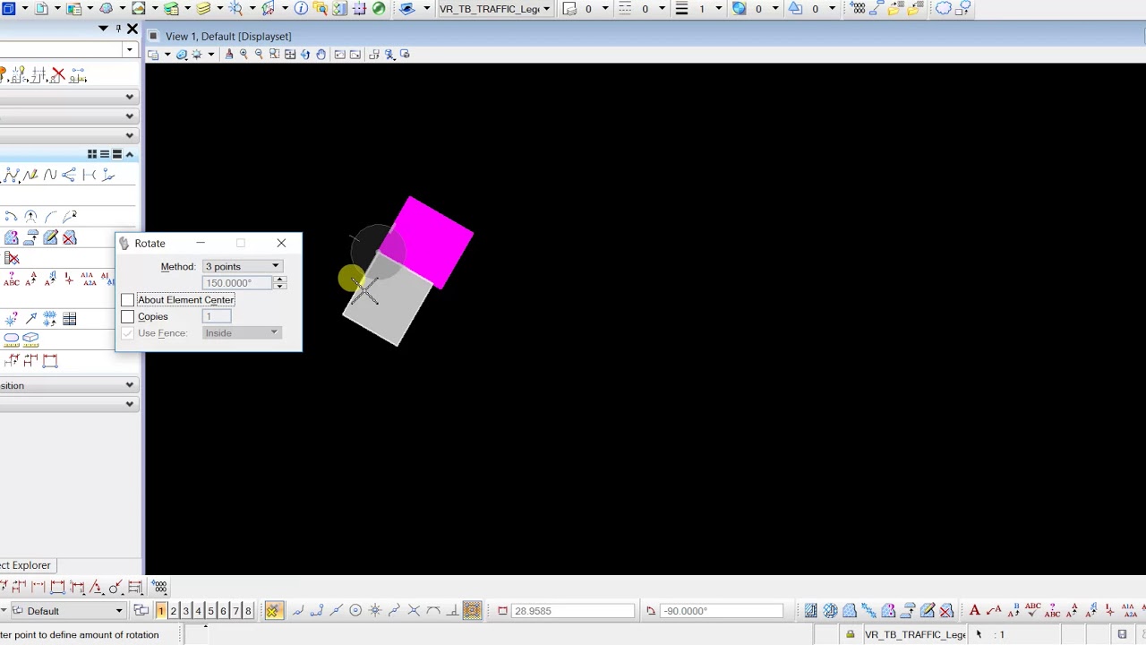Toggle view 2 button in view groups
This screenshot has height=645, width=1146.
click(174, 611)
